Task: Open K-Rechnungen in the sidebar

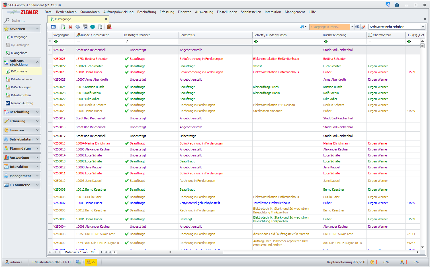Action: 21,87
